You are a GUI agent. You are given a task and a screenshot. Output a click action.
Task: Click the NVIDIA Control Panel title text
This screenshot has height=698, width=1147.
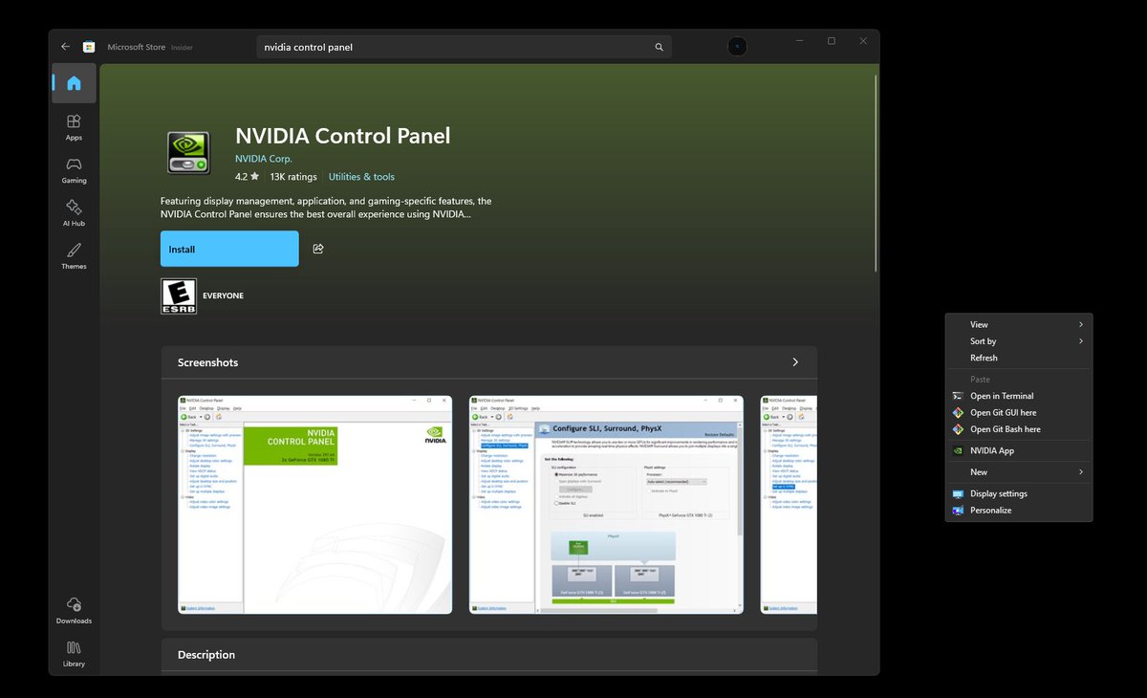pyautogui.click(x=343, y=136)
